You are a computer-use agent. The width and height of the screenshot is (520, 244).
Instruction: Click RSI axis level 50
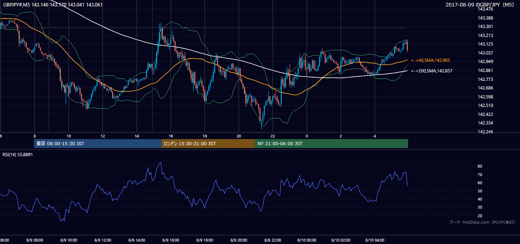480,191
